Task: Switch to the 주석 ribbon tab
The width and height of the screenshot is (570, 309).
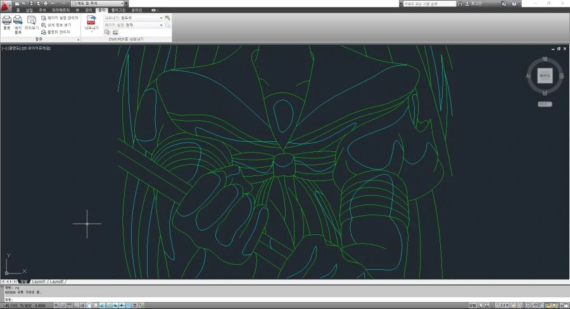Action: (x=42, y=10)
